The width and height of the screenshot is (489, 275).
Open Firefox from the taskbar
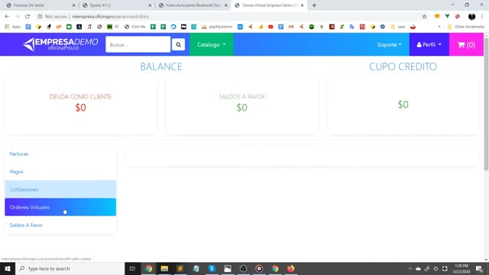[x=290, y=268]
